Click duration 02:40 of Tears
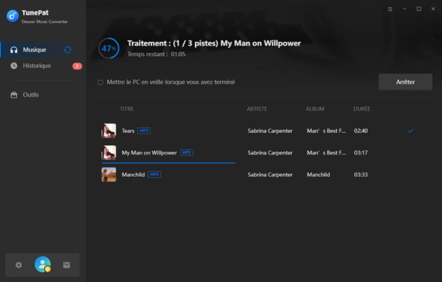Image resolution: width=442 pixels, height=282 pixels. pos(361,131)
